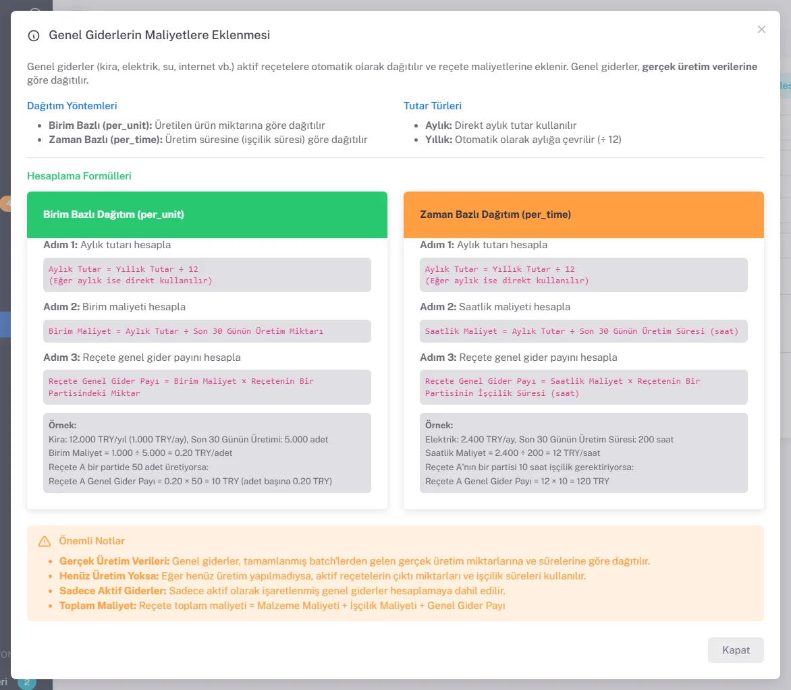Click the "Dağıtım Yöntemleri" heading
This screenshot has width=791, height=690.
click(72, 106)
